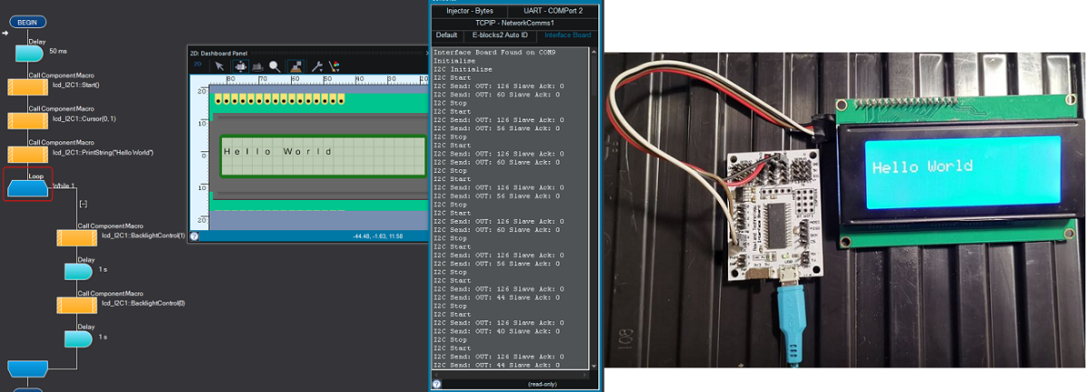Open help icon at console panel bottom

tap(436, 384)
